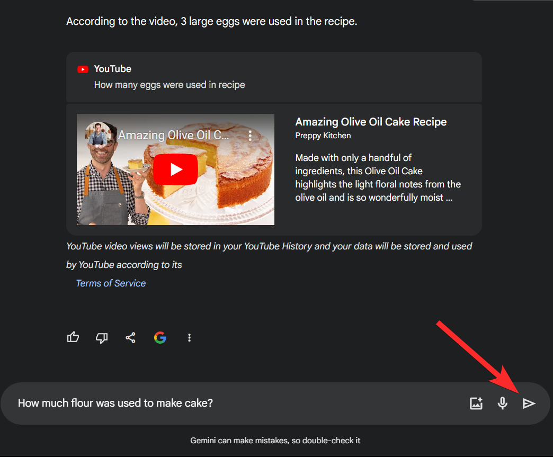Send the flour question with the send icon
This screenshot has height=457, width=553.
529,404
